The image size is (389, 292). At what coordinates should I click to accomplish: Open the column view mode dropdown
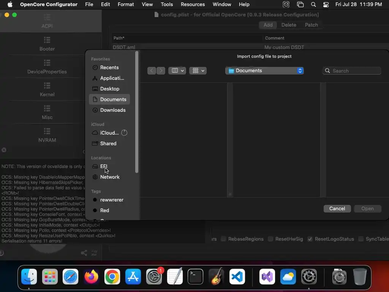click(x=177, y=71)
